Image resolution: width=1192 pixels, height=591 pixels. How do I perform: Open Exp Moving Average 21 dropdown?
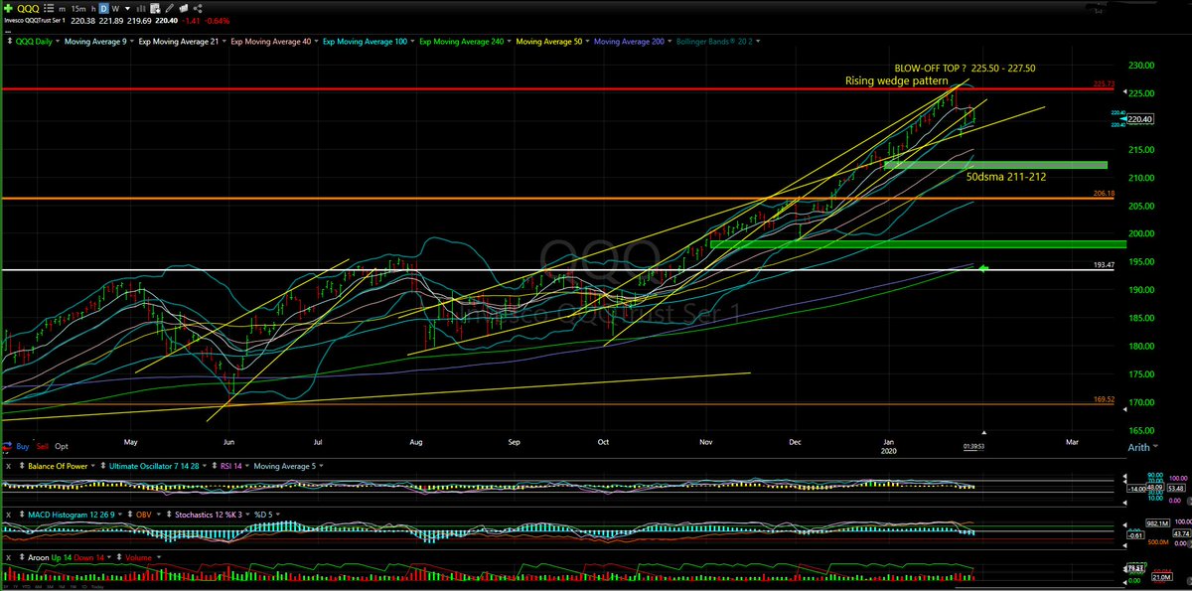click(223, 42)
